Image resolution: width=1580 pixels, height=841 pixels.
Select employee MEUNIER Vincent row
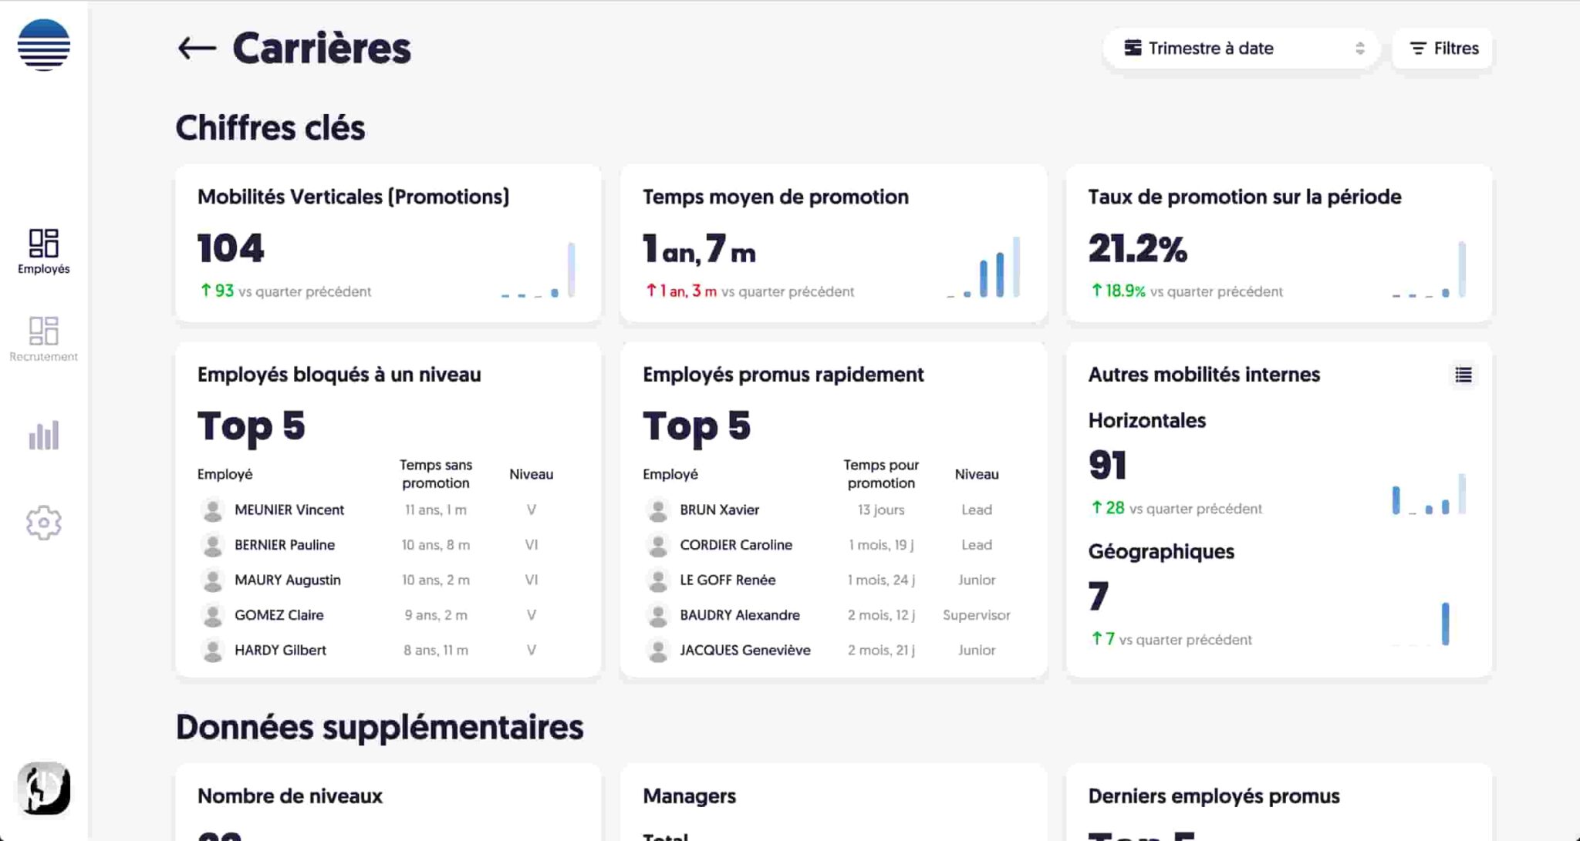click(289, 510)
